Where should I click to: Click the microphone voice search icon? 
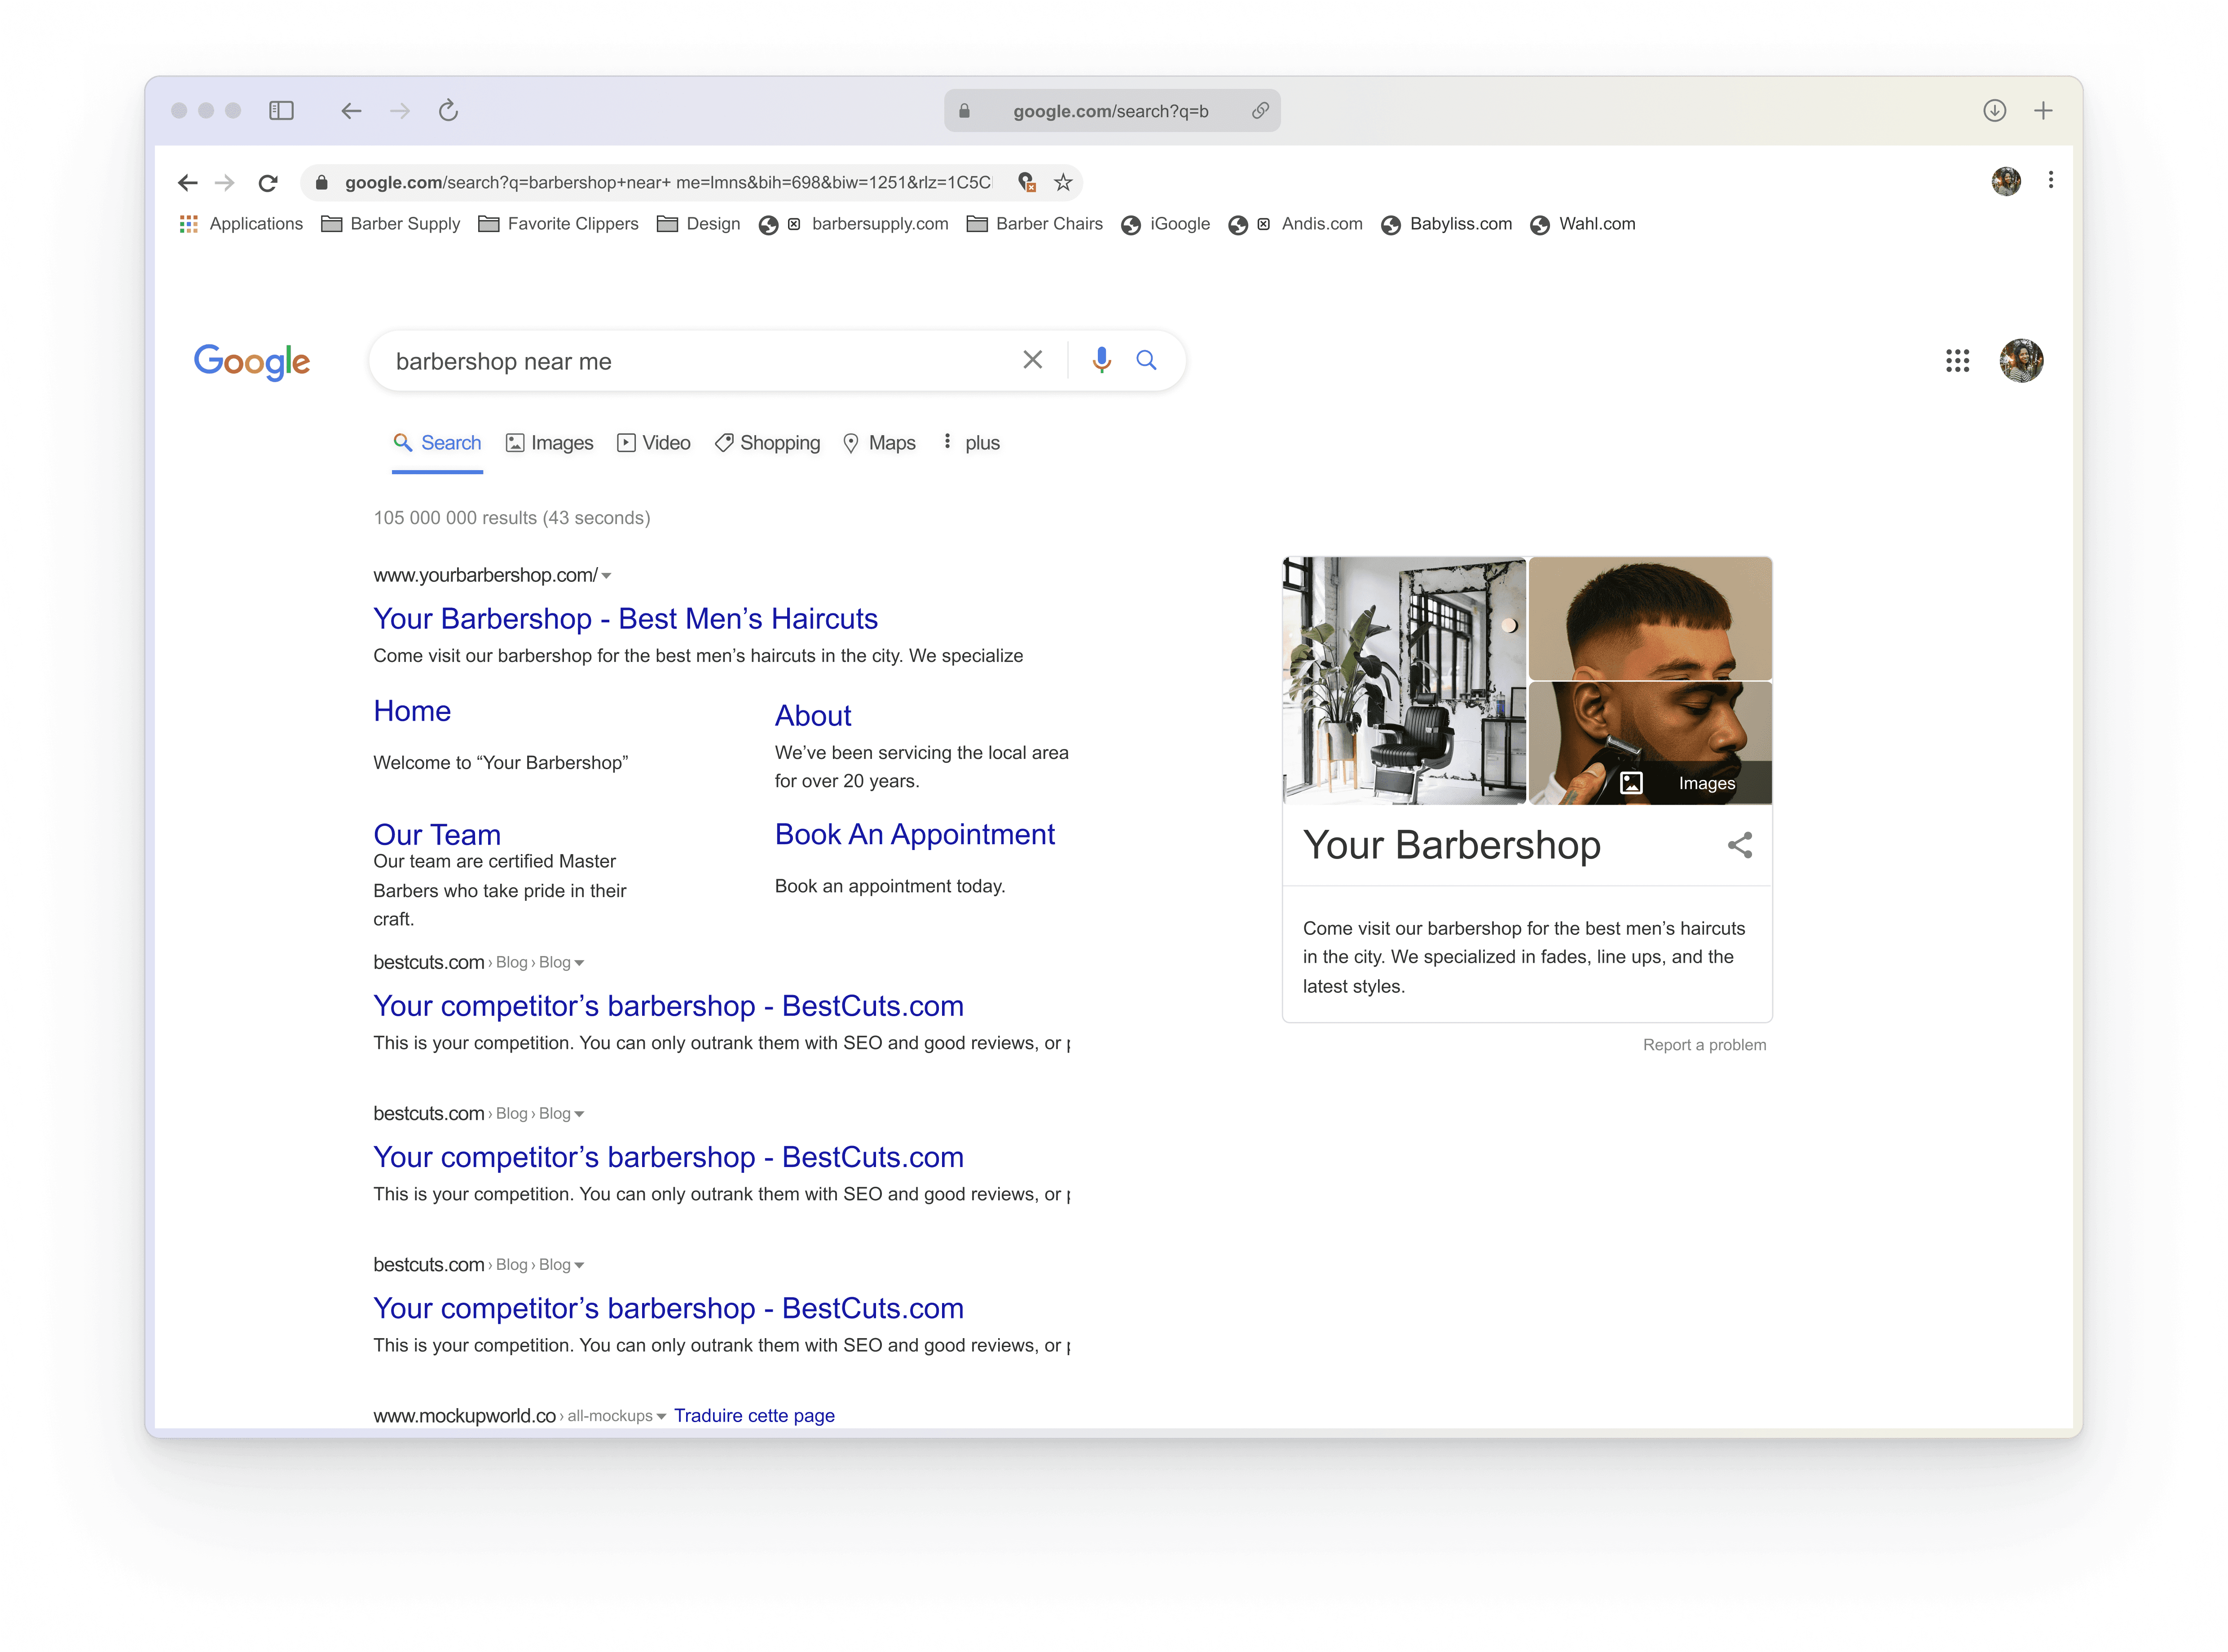coord(1101,360)
